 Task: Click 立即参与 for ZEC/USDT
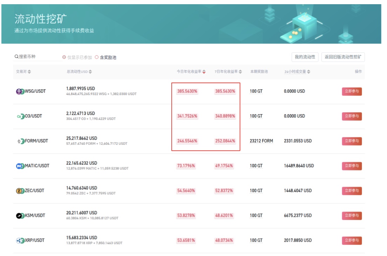click(x=352, y=191)
